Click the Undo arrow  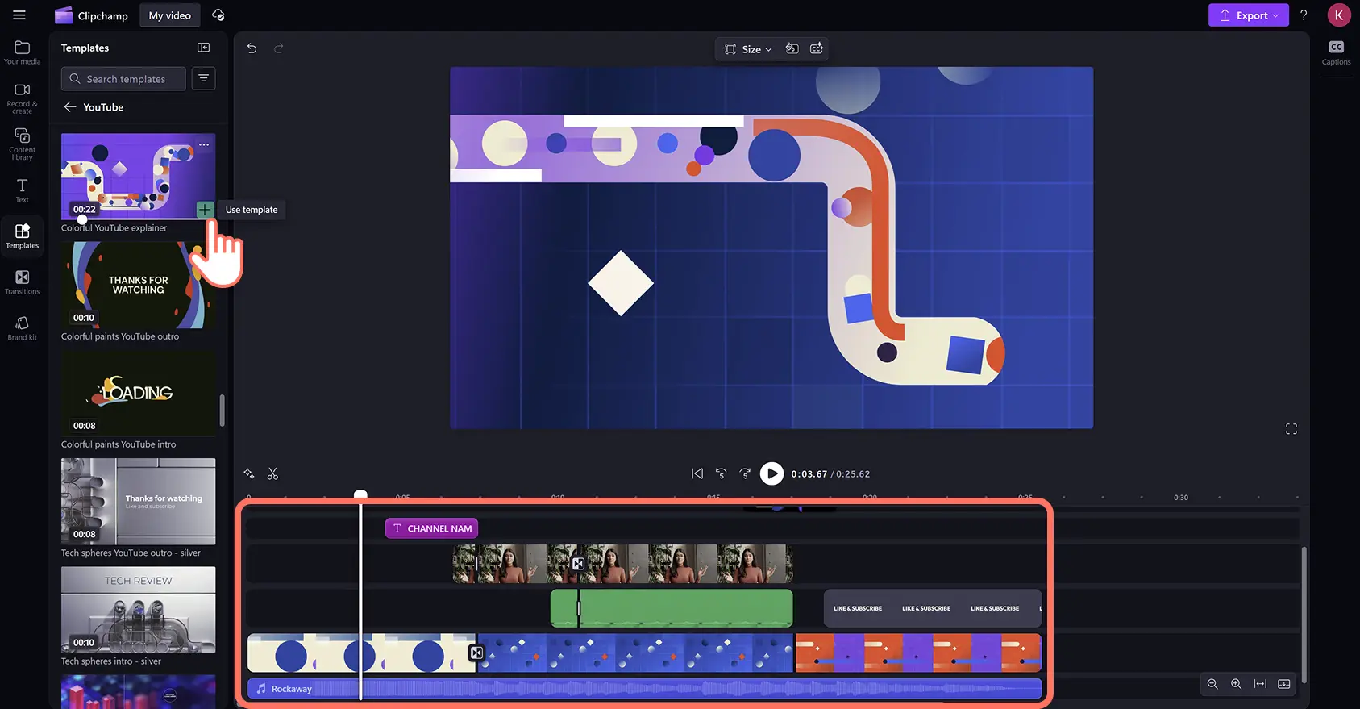click(252, 48)
